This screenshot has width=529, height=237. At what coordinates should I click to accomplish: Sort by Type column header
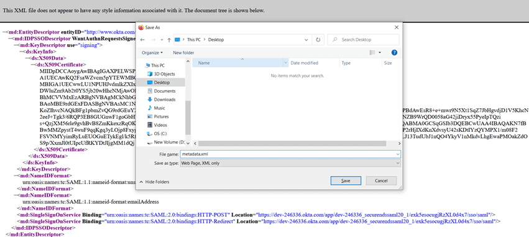(x=346, y=63)
